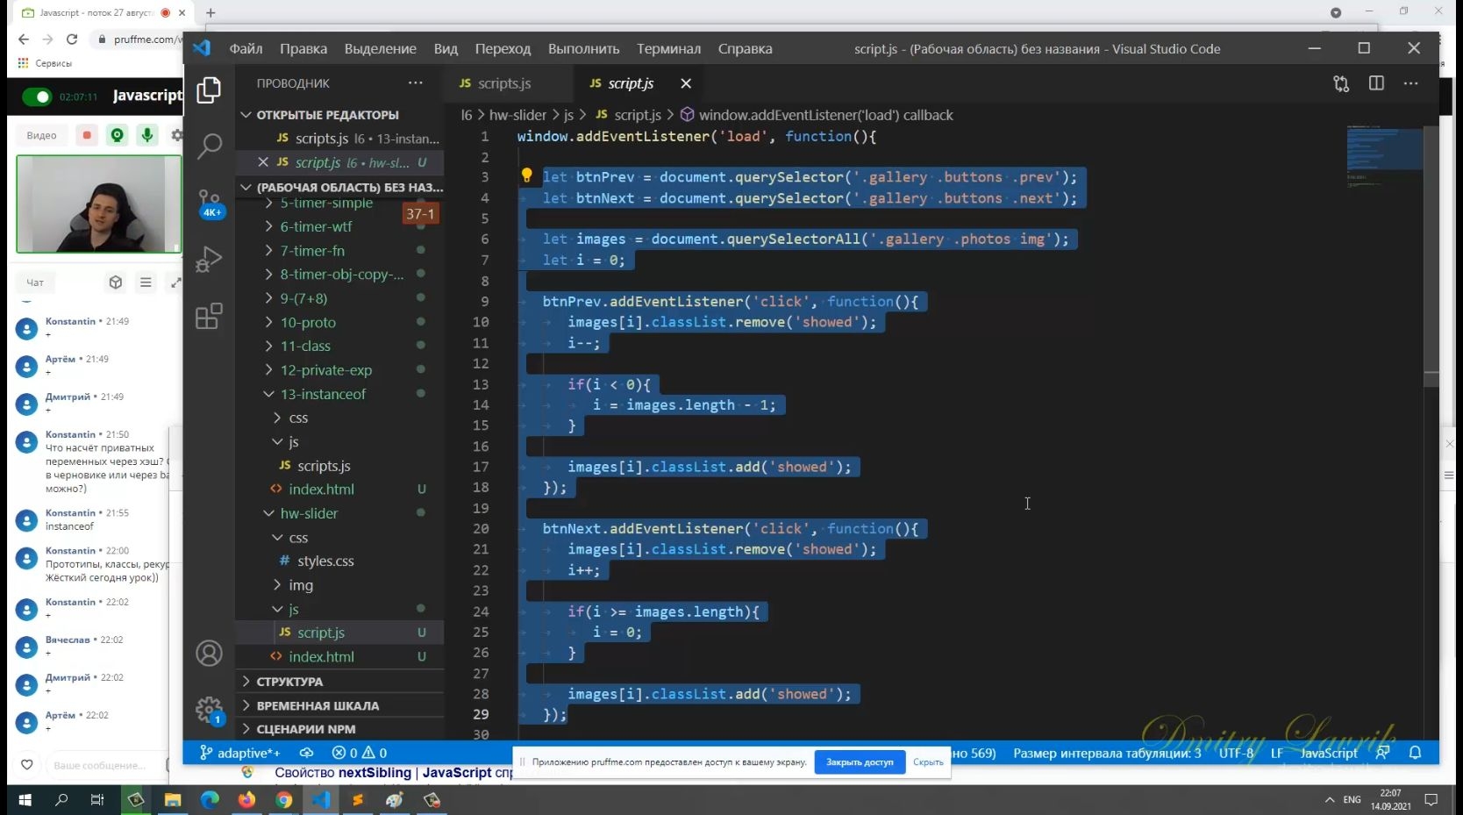Click the Видео button in the webinar panel

pos(41,135)
